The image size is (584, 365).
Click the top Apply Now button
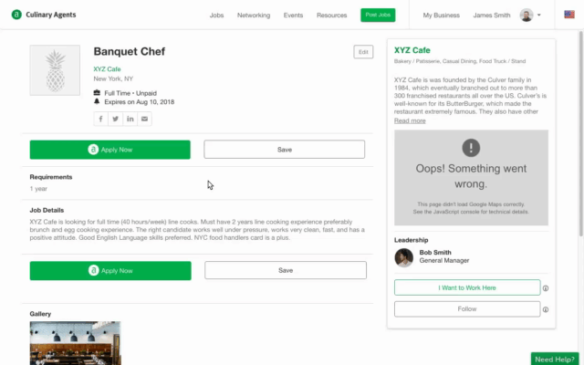coord(109,150)
